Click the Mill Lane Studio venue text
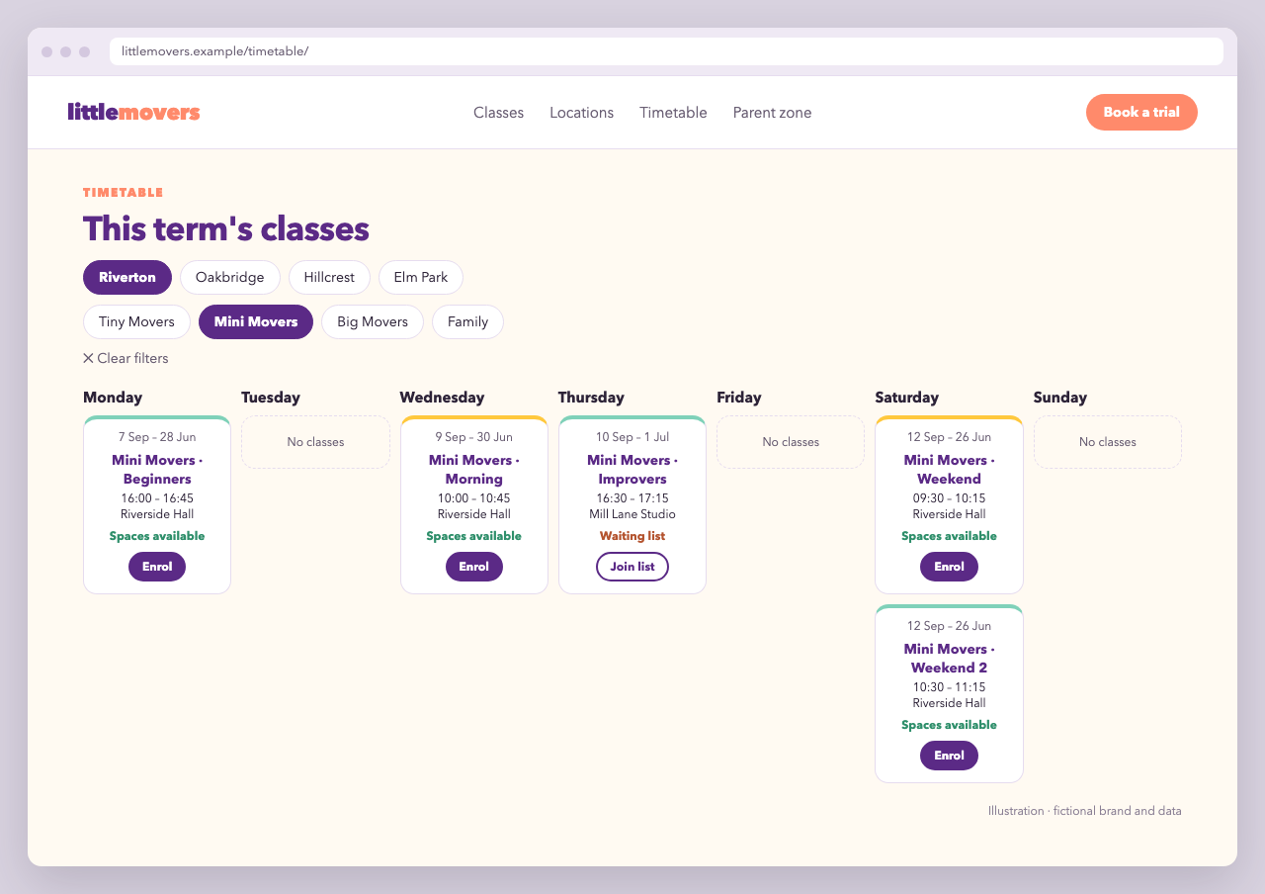Viewport: 1265px width, 894px height. tap(632, 514)
